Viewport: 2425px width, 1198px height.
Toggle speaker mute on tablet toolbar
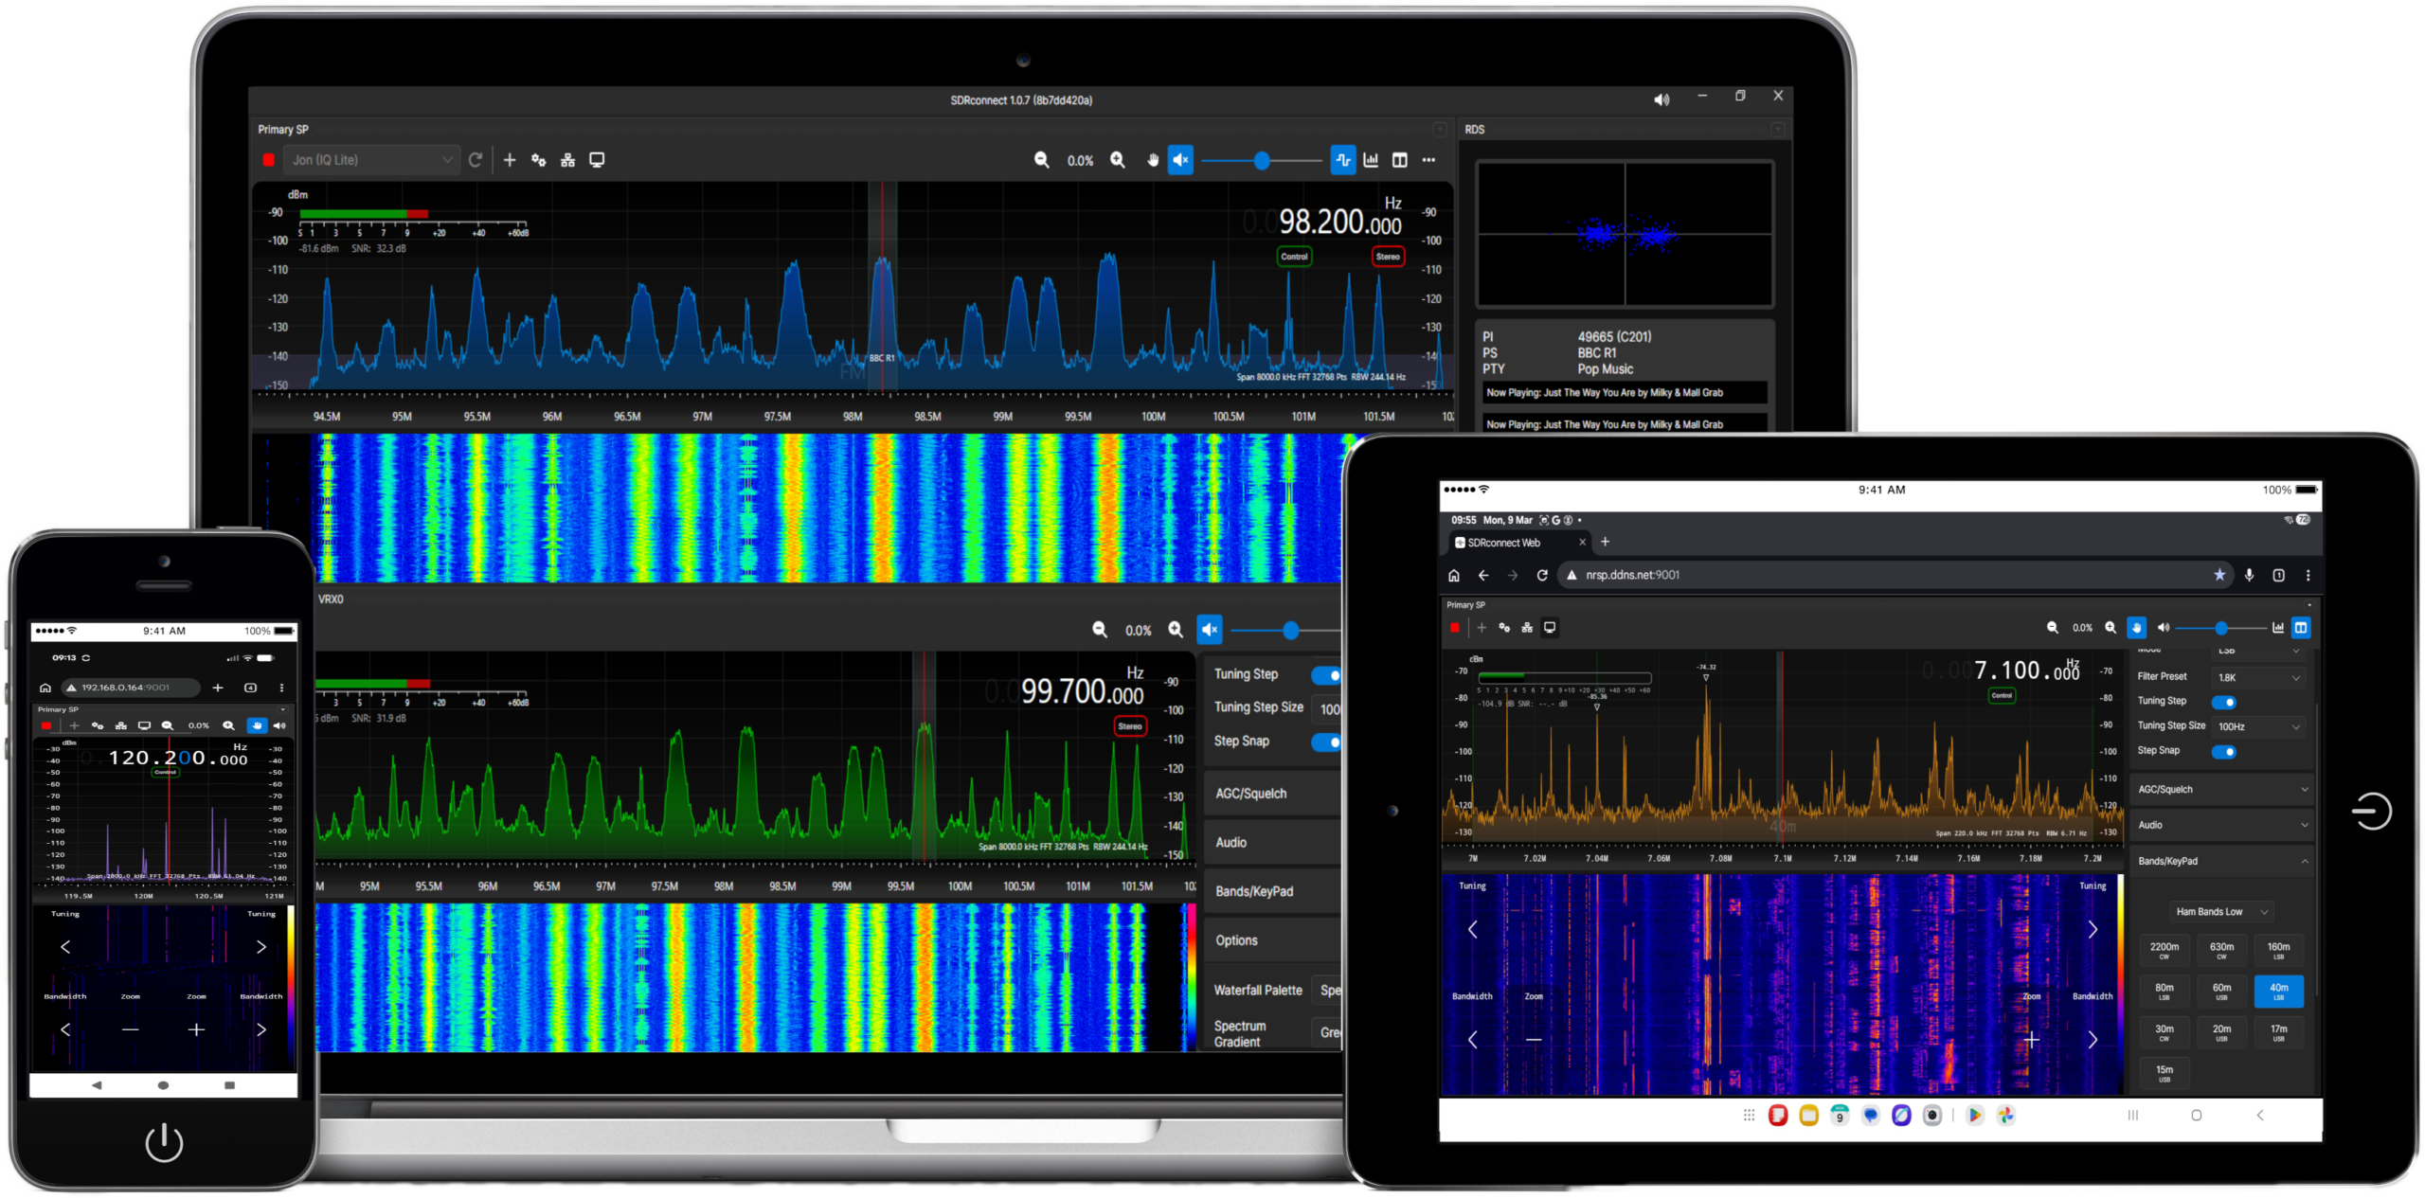2164,627
